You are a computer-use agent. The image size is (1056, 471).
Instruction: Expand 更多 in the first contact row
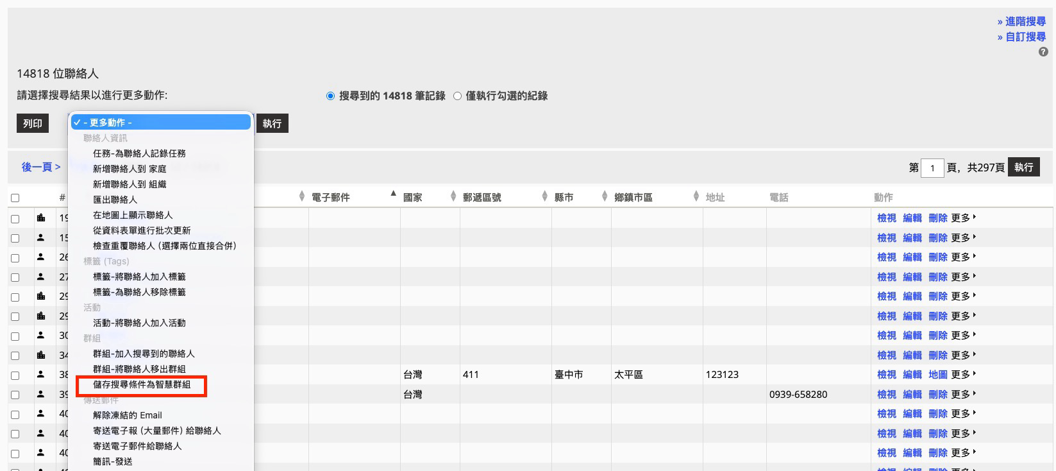click(963, 218)
